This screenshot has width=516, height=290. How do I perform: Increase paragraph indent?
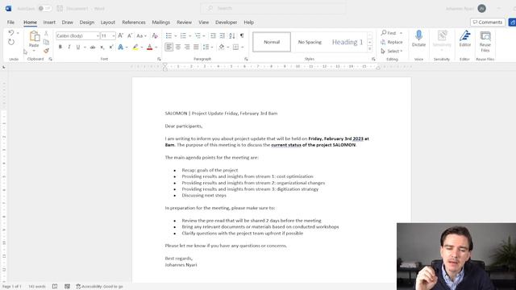pyautogui.click(x=223, y=35)
